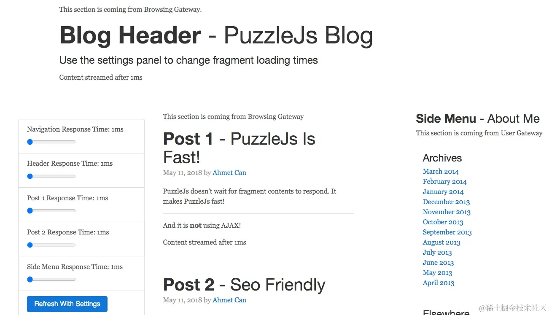Open the May 2013 archive link
549x315 pixels.
(437, 273)
